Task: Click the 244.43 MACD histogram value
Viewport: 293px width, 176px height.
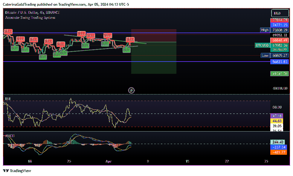Action: (x=278, y=142)
